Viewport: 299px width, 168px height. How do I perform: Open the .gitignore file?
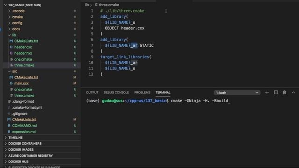(x=20, y=113)
